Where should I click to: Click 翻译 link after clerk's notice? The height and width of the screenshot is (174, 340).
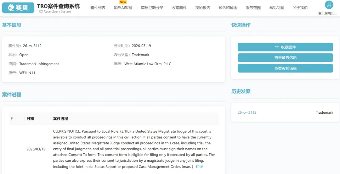(199, 166)
